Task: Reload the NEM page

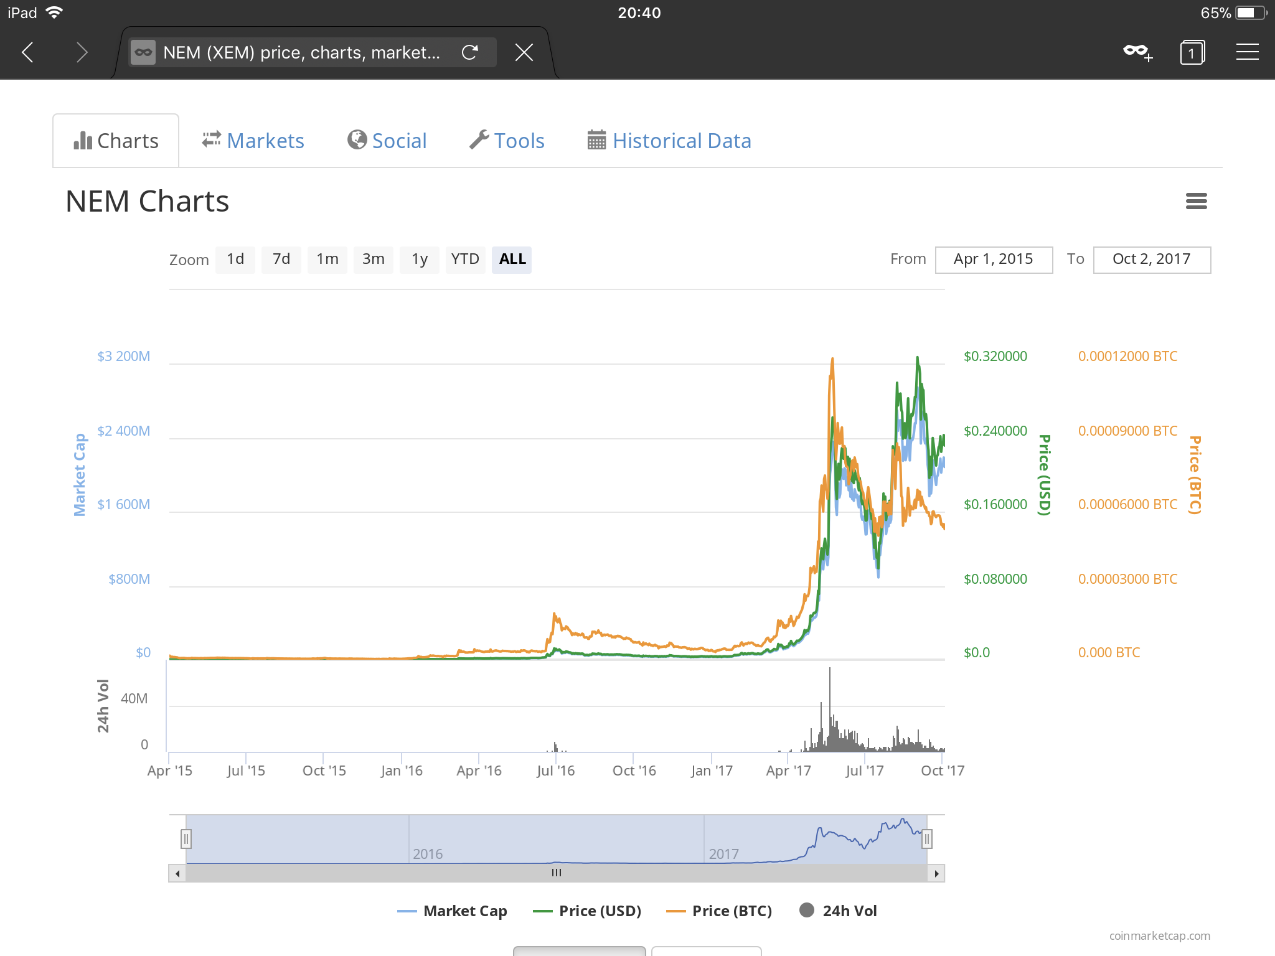Action: [470, 52]
